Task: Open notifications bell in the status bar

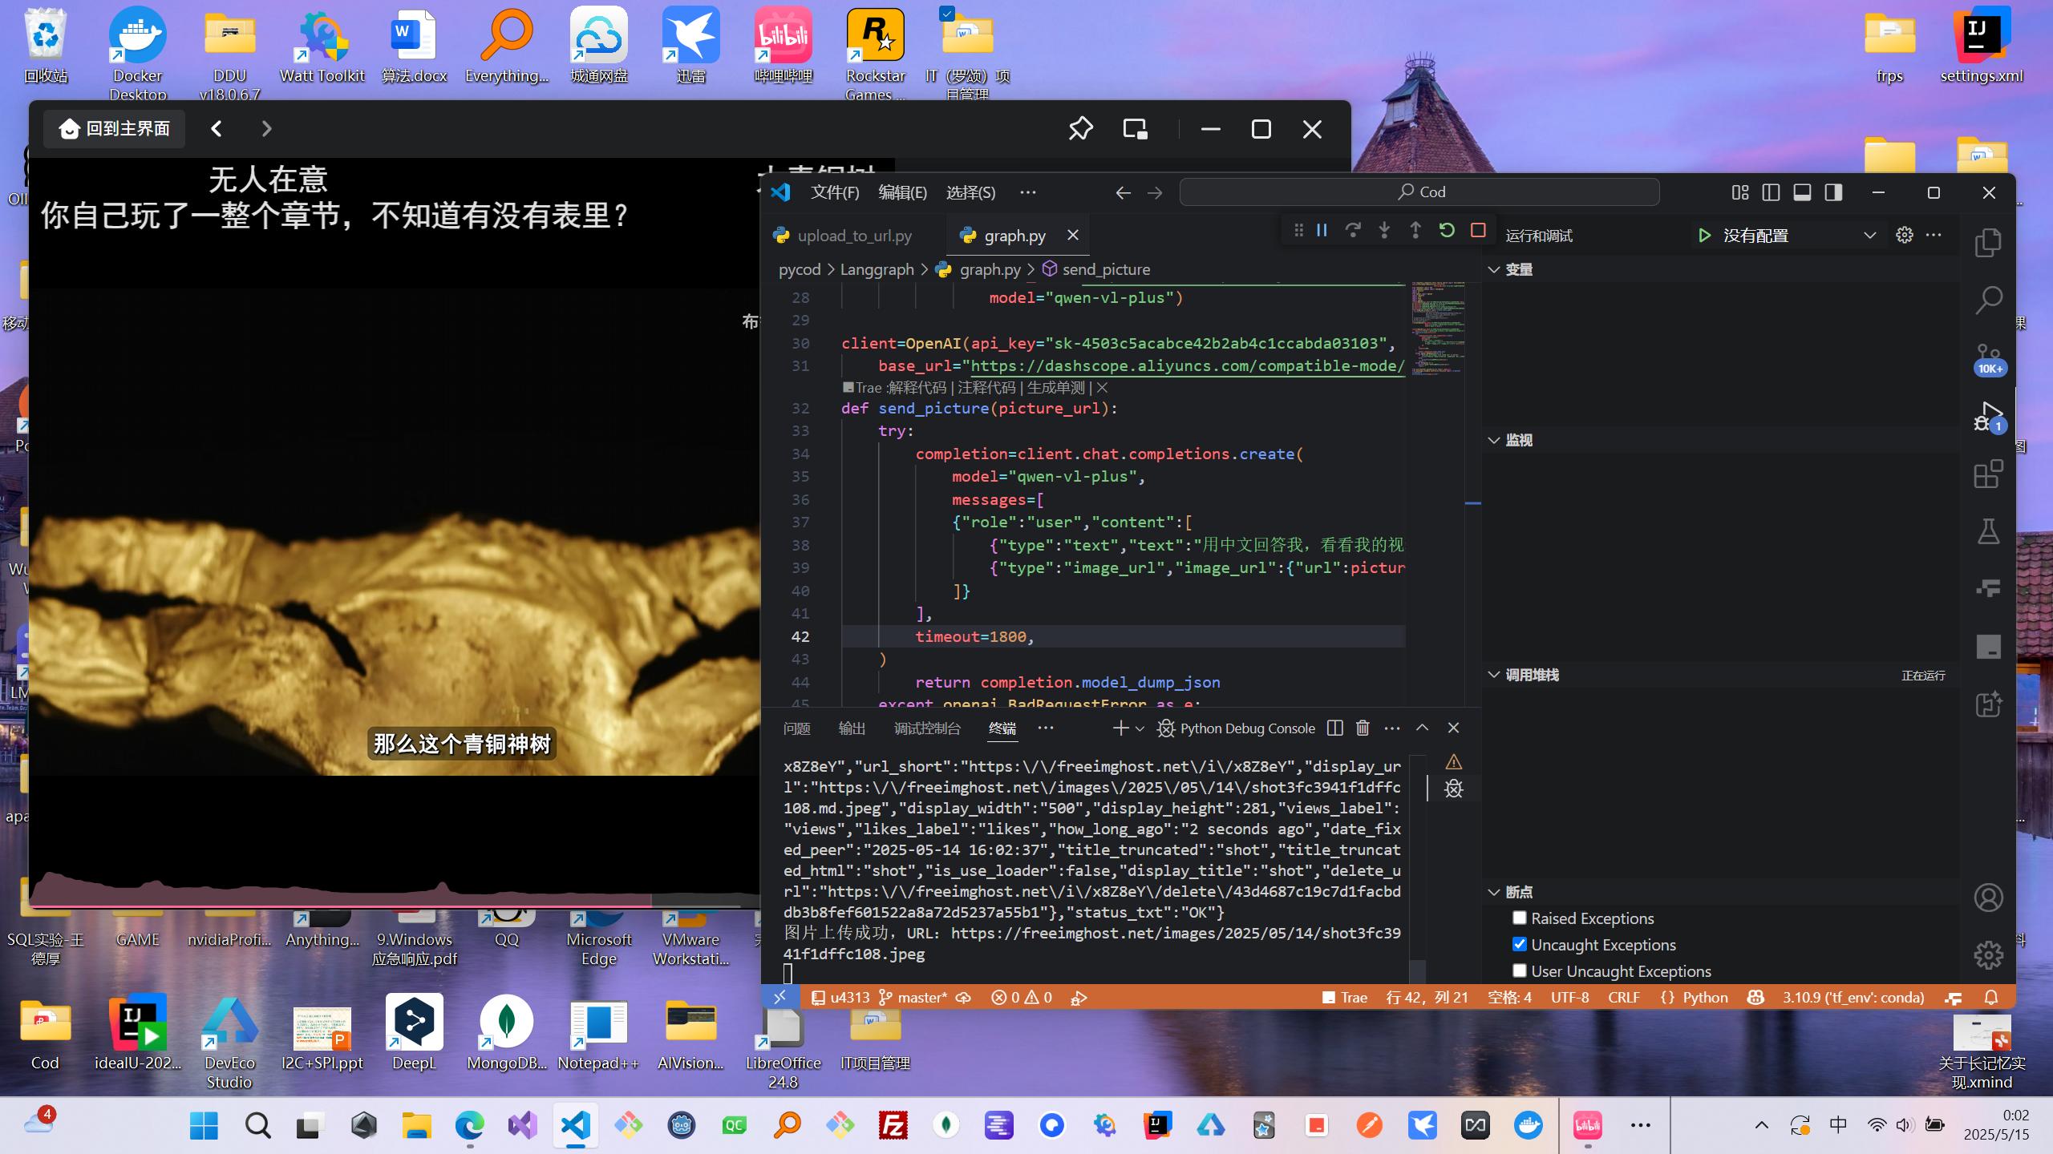Action: tap(1990, 998)
